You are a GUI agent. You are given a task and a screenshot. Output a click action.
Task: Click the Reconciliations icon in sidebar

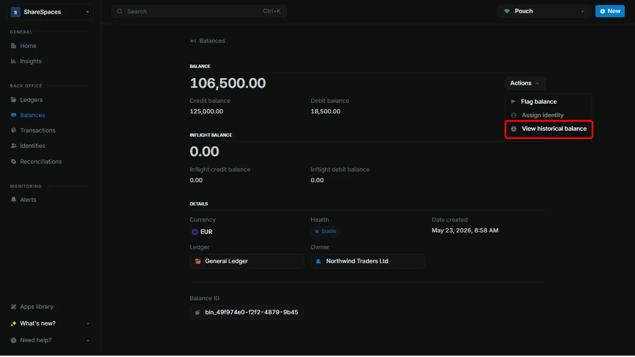click(x=13, y=162)
